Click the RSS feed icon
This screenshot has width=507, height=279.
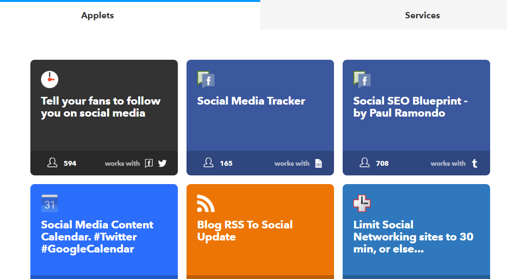pyautogui.click(x=206, y=203)
